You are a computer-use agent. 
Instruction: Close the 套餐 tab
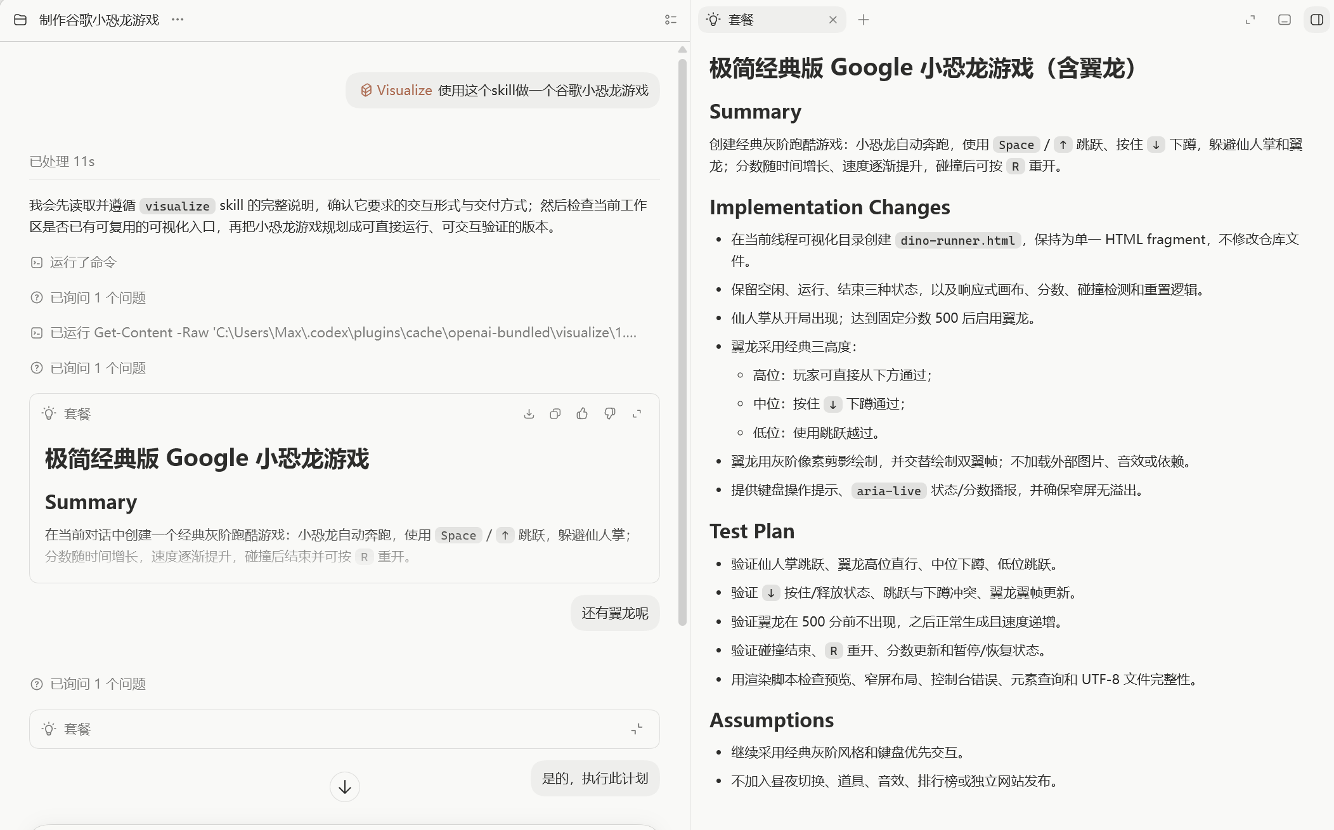[x=833, y=20]
